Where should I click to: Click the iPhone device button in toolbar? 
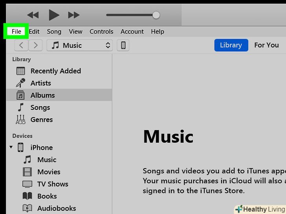pos(123,45)
